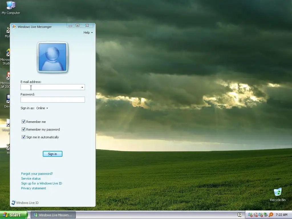Open the Privacy statement link
The width and height of the screenshot is (292, 219).
pos(34,188)
